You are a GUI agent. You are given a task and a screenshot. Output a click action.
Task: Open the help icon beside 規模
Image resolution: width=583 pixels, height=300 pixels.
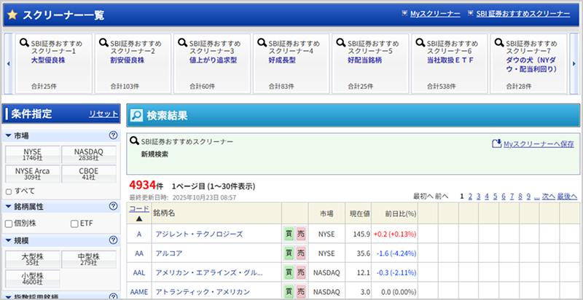pyautogui.click(x=113, y=240)
